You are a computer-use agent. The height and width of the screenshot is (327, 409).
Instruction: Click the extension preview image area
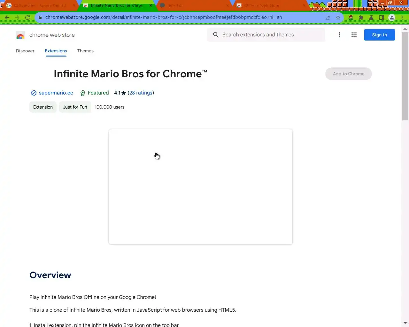coord(201,187)
